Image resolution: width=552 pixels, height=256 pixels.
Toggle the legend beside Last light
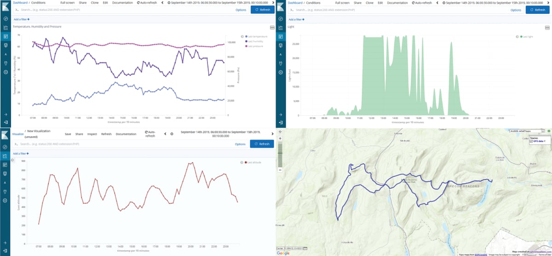coord(518,36)
